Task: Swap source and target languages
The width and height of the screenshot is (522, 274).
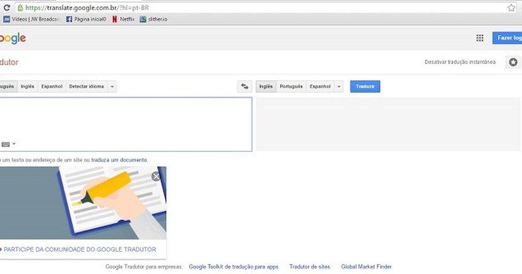Action: point(244,87)
